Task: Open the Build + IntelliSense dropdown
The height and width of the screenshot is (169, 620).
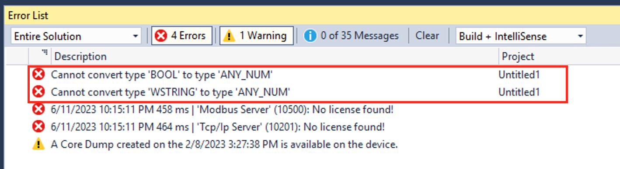Action: pos(521,36)
